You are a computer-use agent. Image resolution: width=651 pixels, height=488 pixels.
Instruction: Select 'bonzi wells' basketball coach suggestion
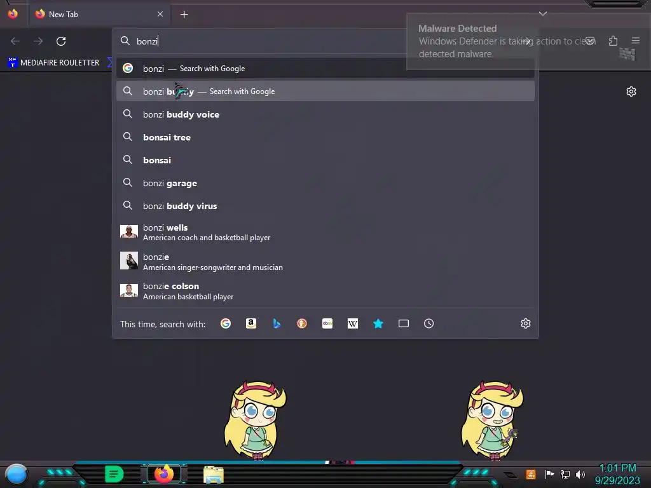pyautogui.click(x=325, y=233)
